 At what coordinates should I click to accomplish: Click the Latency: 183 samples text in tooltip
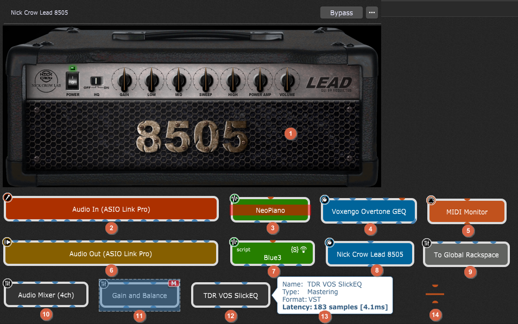(335, 307)
